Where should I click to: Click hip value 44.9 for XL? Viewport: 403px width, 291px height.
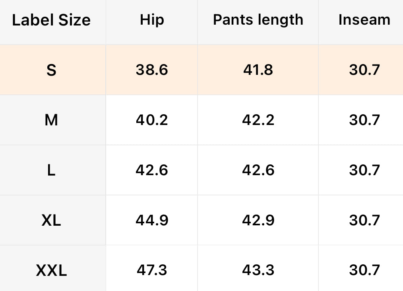pyautogui.click(x=152, y=220)
